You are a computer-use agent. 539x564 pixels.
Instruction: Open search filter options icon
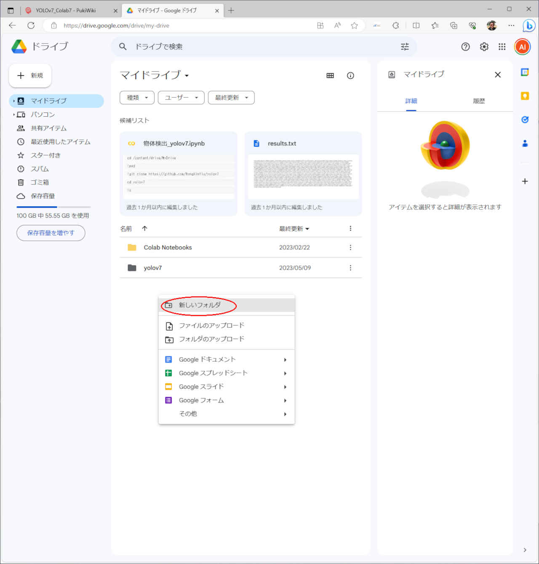click(405, 47)
